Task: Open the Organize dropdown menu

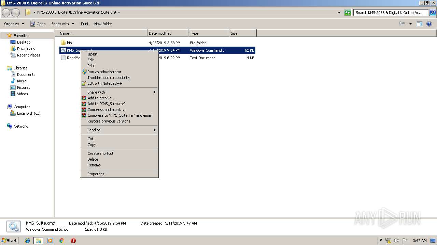Action: pyautogui.click(x=14, y=24)
